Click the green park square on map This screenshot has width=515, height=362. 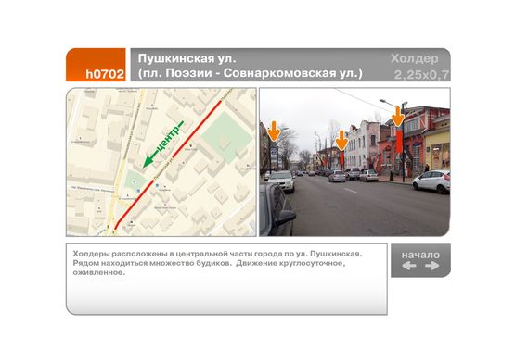tap(226, 137)
